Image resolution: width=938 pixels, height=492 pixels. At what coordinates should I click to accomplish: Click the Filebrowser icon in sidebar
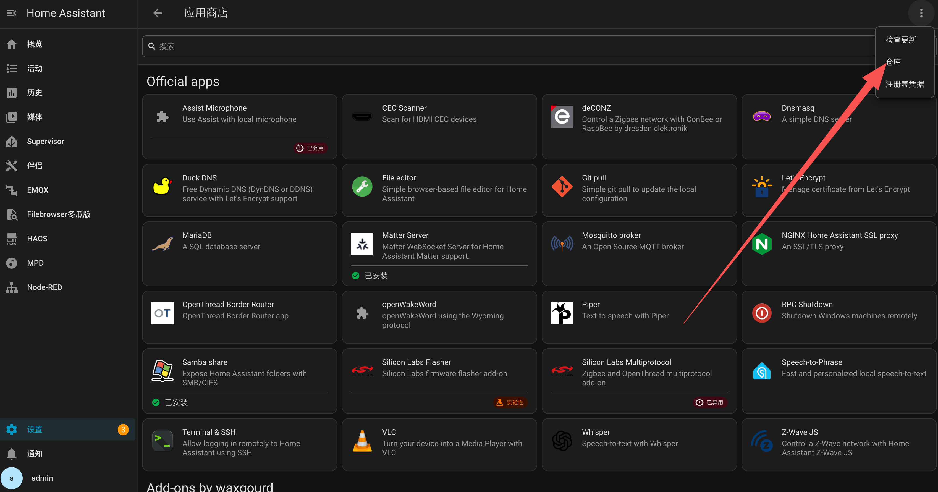(12, 214)
